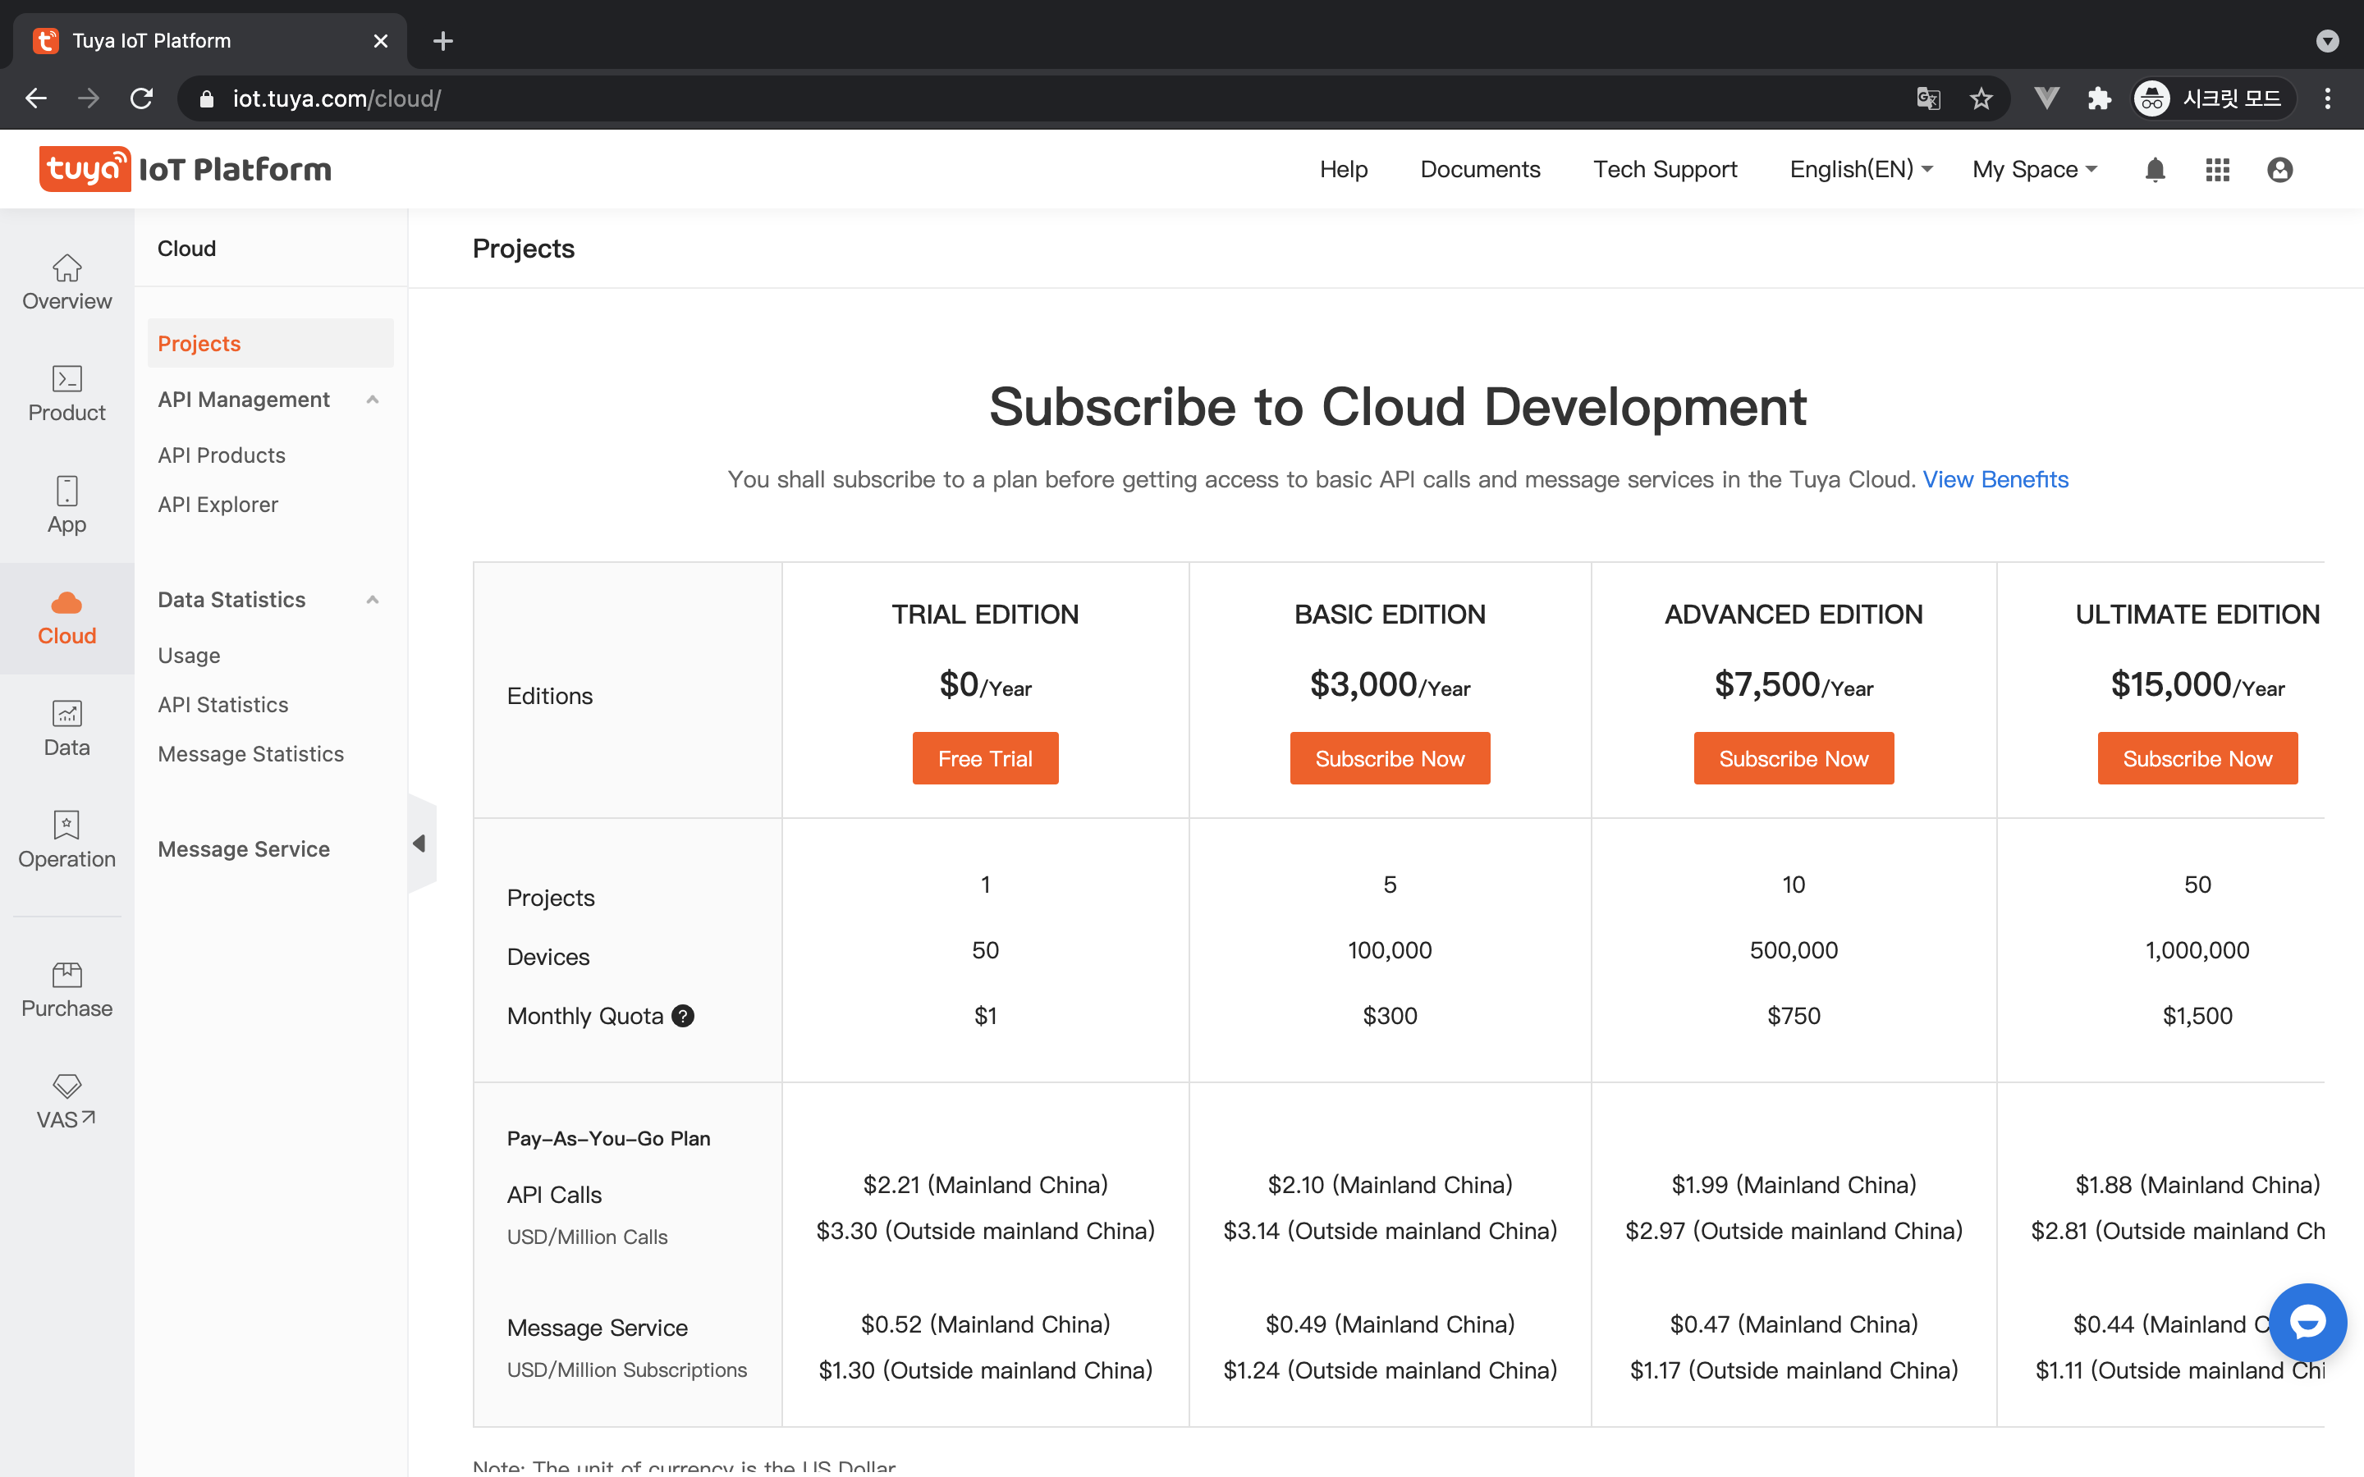Open Message Statistics menu item
Image resolution: width=2364 pixels, height=1477 pixels.
click(x=250, y=754)
